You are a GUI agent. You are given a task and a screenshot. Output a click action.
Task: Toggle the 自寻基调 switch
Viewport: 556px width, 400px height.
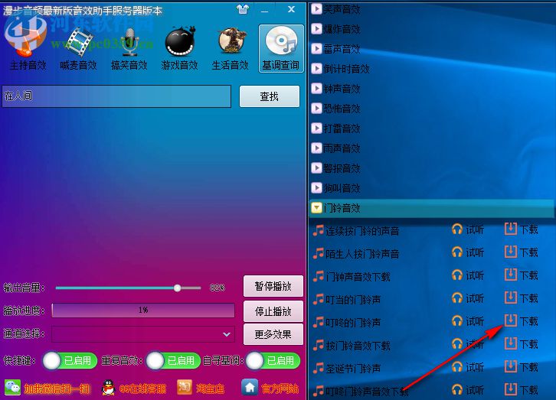click(273, 361)
